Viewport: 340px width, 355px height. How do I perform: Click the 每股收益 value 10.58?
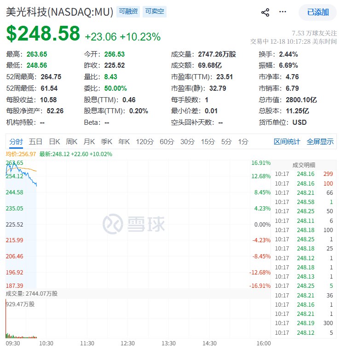click(48, 100)
